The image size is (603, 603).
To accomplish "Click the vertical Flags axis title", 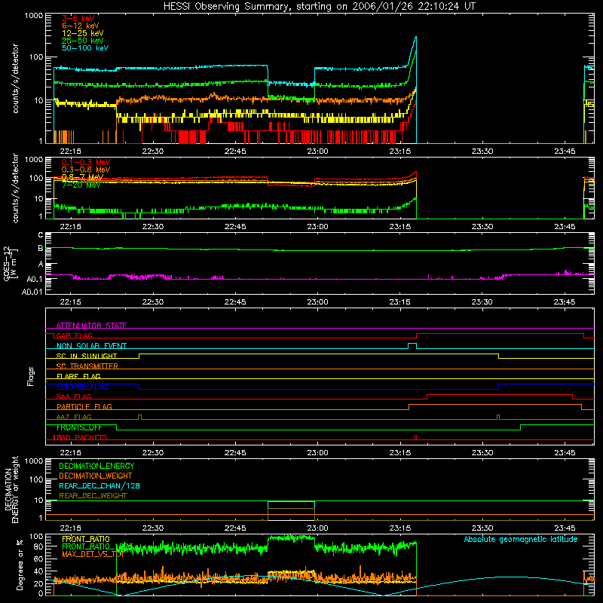I will point(31,376).
